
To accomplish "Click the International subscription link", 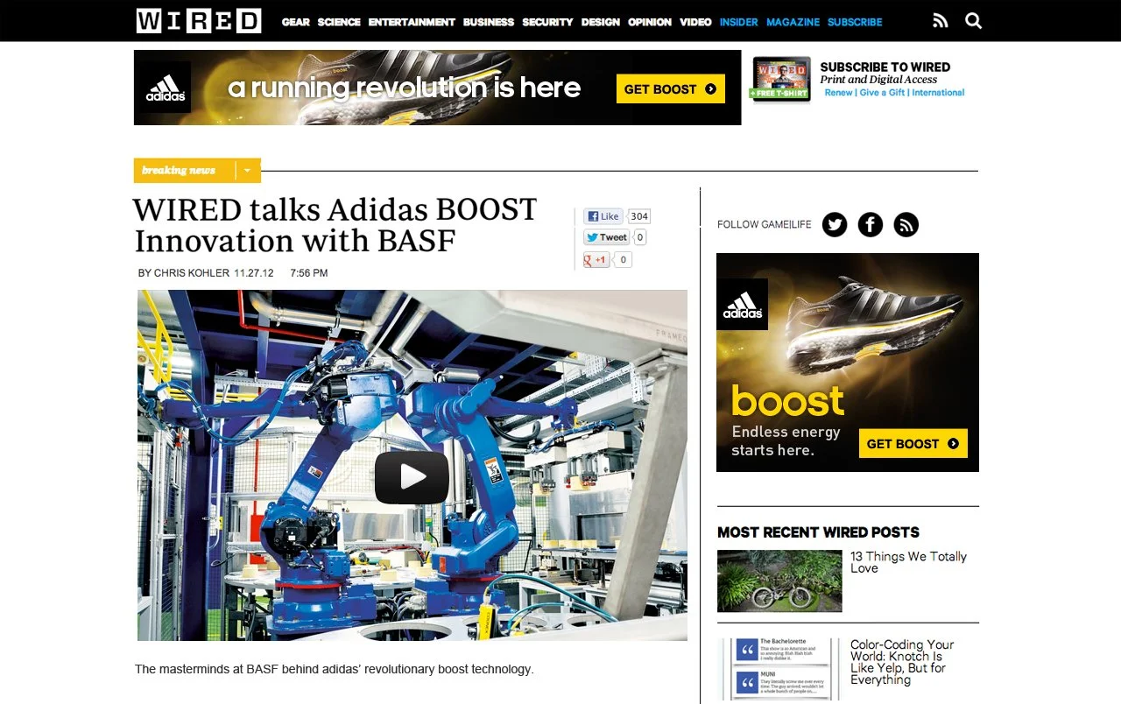I will click(938, 93).
